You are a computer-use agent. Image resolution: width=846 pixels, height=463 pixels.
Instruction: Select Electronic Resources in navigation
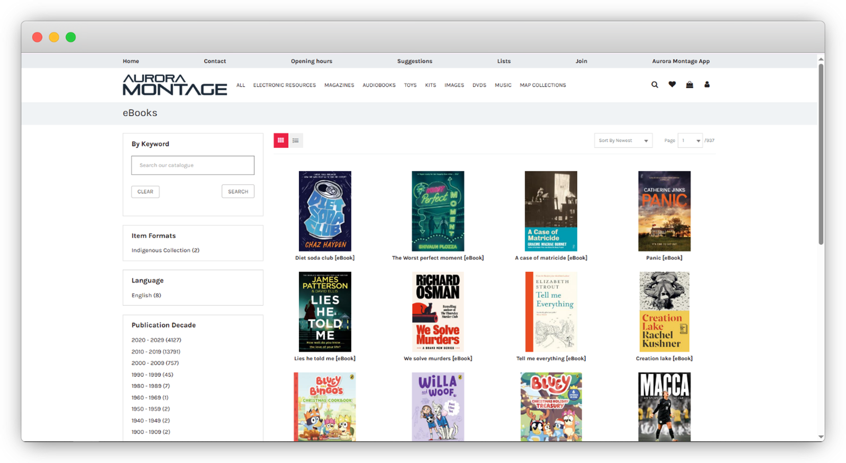pos(284,85)
